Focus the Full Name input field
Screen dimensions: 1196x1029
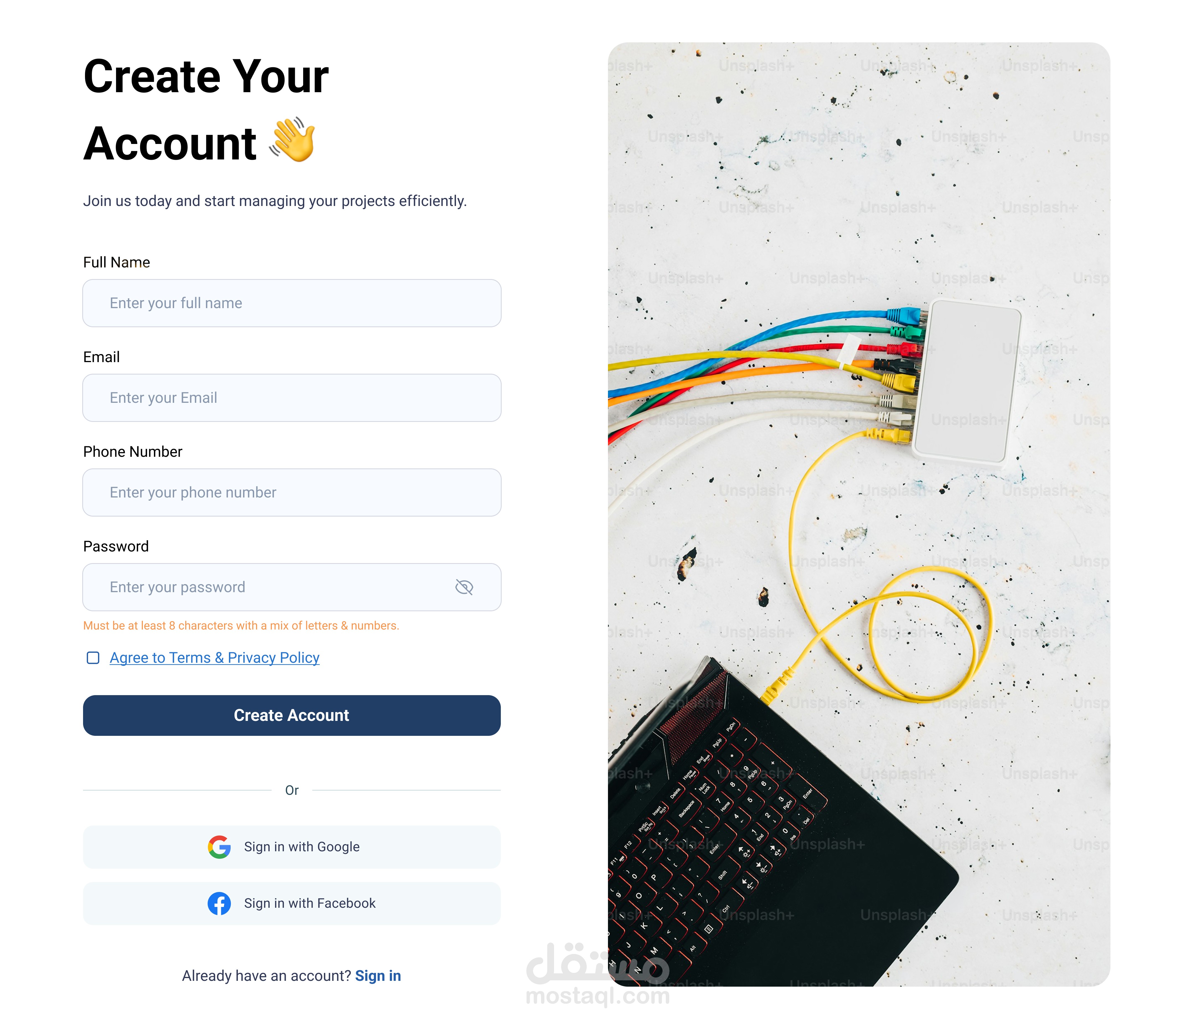tap(292, 303)
